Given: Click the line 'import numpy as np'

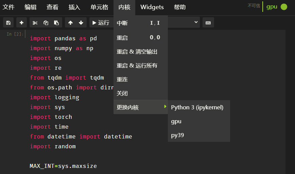Looking at the screenshot, I should coord(62,48).
